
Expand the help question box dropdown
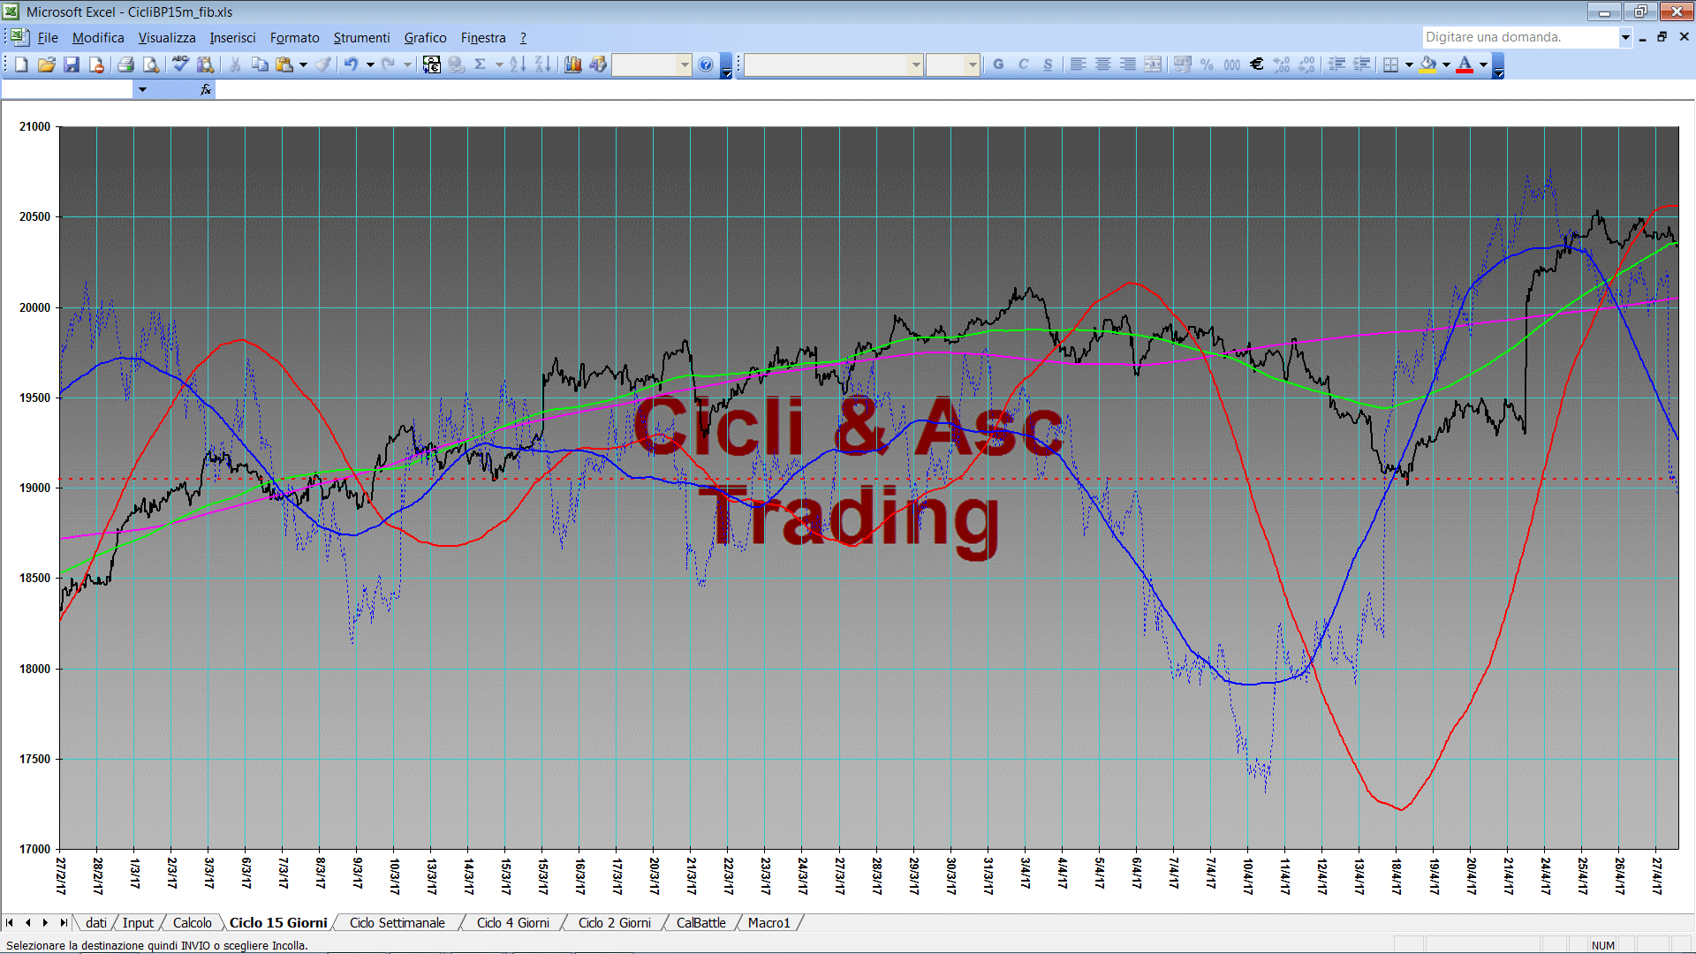coord(1625,37)
